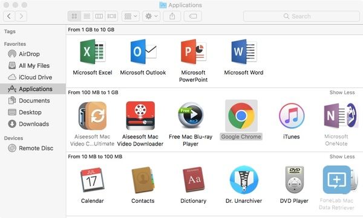The width and height of the screenshot is (363, 218).
Task: Open AirDrop in the sidebar
Action: click(33, 54)
